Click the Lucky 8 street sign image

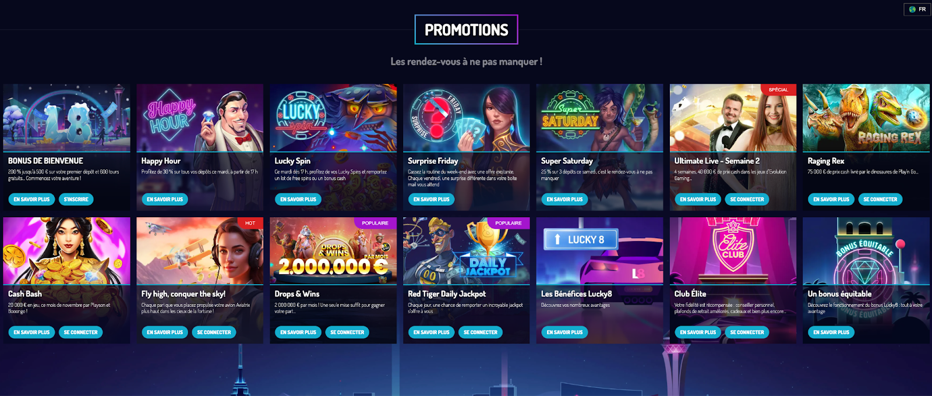599,251
